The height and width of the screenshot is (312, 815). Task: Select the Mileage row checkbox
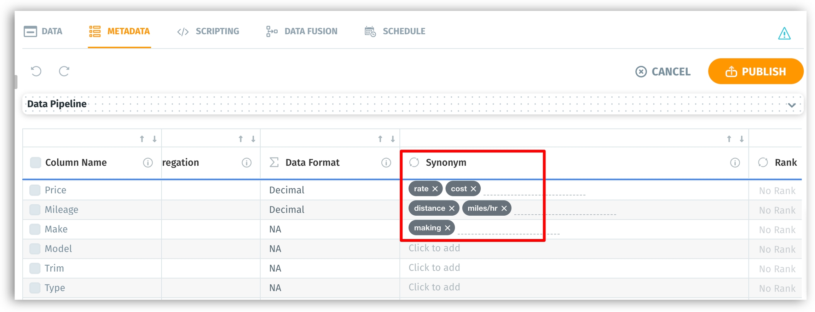pyautogui.click(x=35, y=210)
